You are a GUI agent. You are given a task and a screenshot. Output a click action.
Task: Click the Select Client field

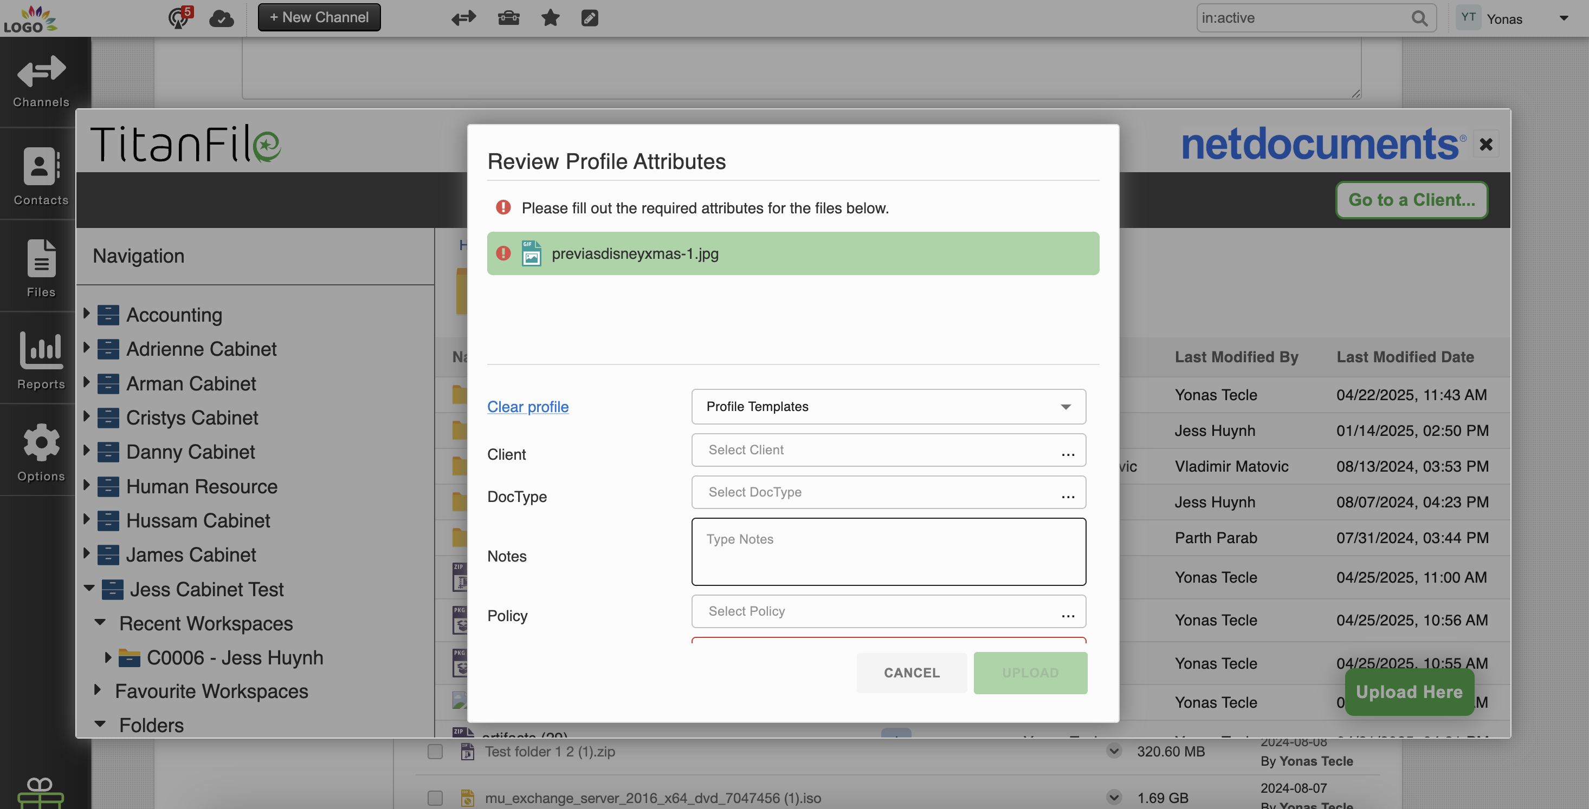coord(888,450)
